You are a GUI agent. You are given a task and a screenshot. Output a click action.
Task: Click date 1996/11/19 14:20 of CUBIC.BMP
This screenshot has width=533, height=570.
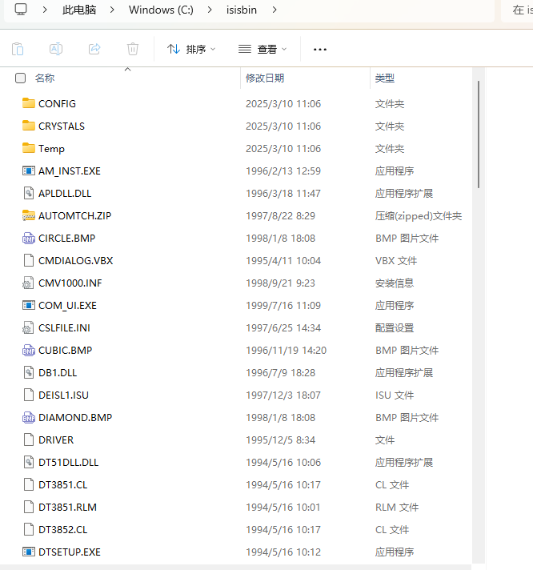pos(286,350)
